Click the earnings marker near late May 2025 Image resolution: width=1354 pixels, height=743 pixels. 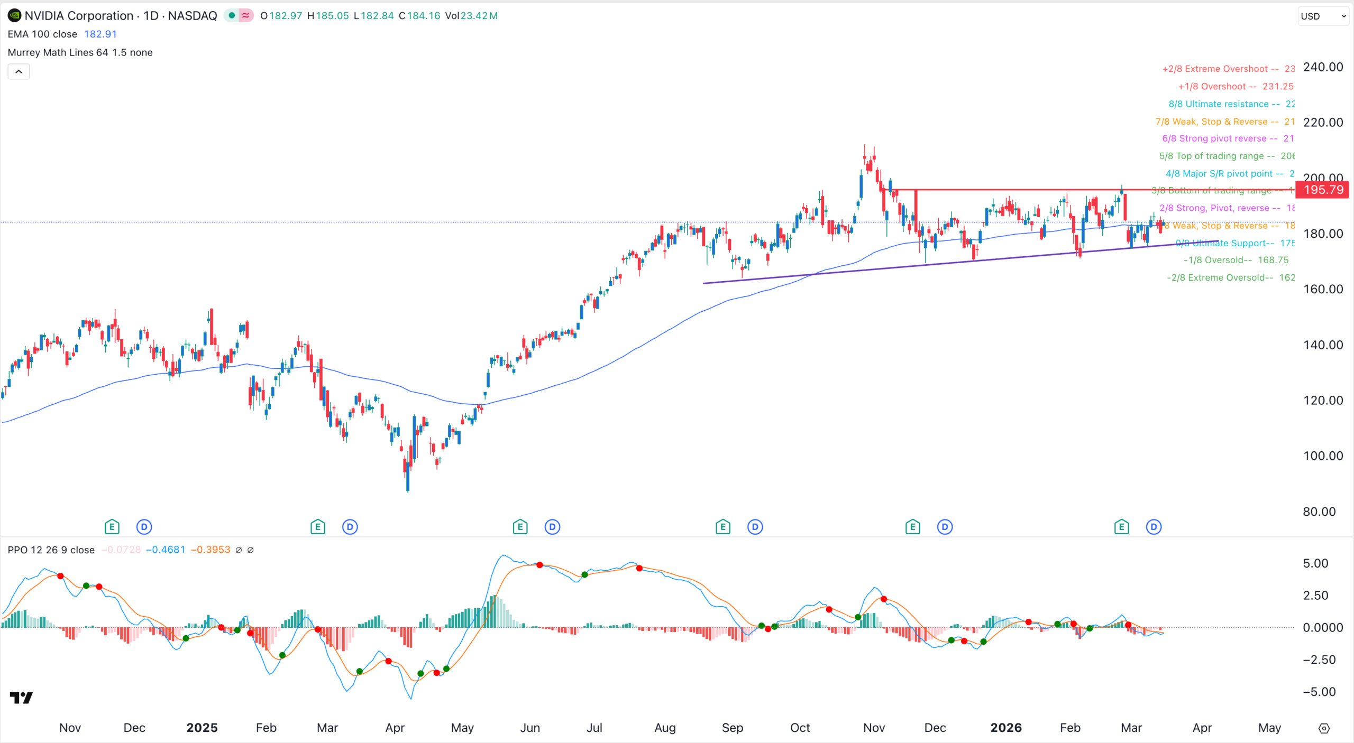[x=520, y=527]
